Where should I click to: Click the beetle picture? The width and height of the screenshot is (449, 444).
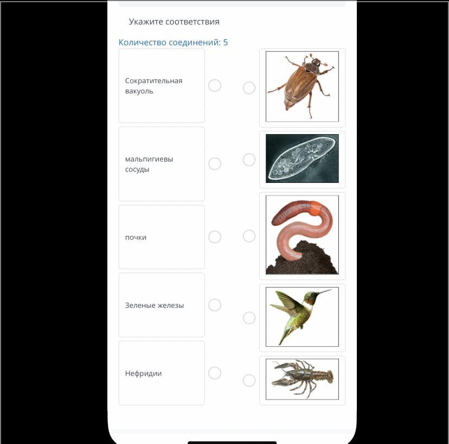(x=302, y=86)
